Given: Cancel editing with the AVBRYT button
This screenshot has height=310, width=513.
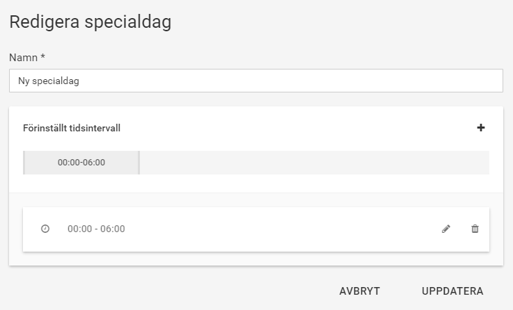Looking at the screenshot, I should tap(360, 291).
